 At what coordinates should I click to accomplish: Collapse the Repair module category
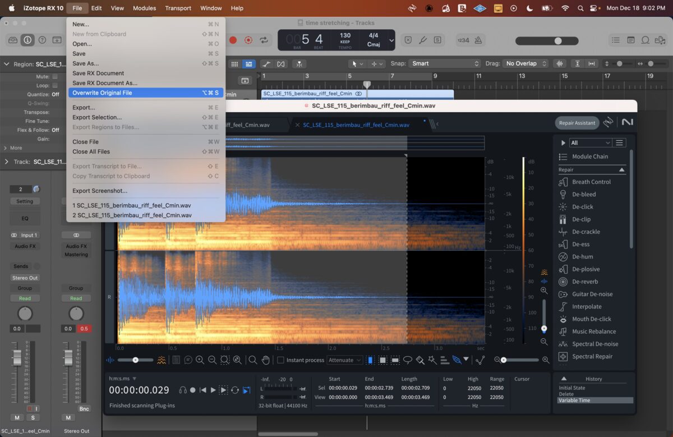621,169
